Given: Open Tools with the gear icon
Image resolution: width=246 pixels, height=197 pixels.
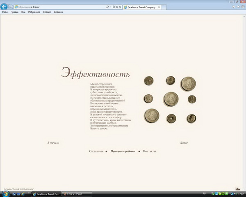Looking at the screenshot, I should click(243, 7).
